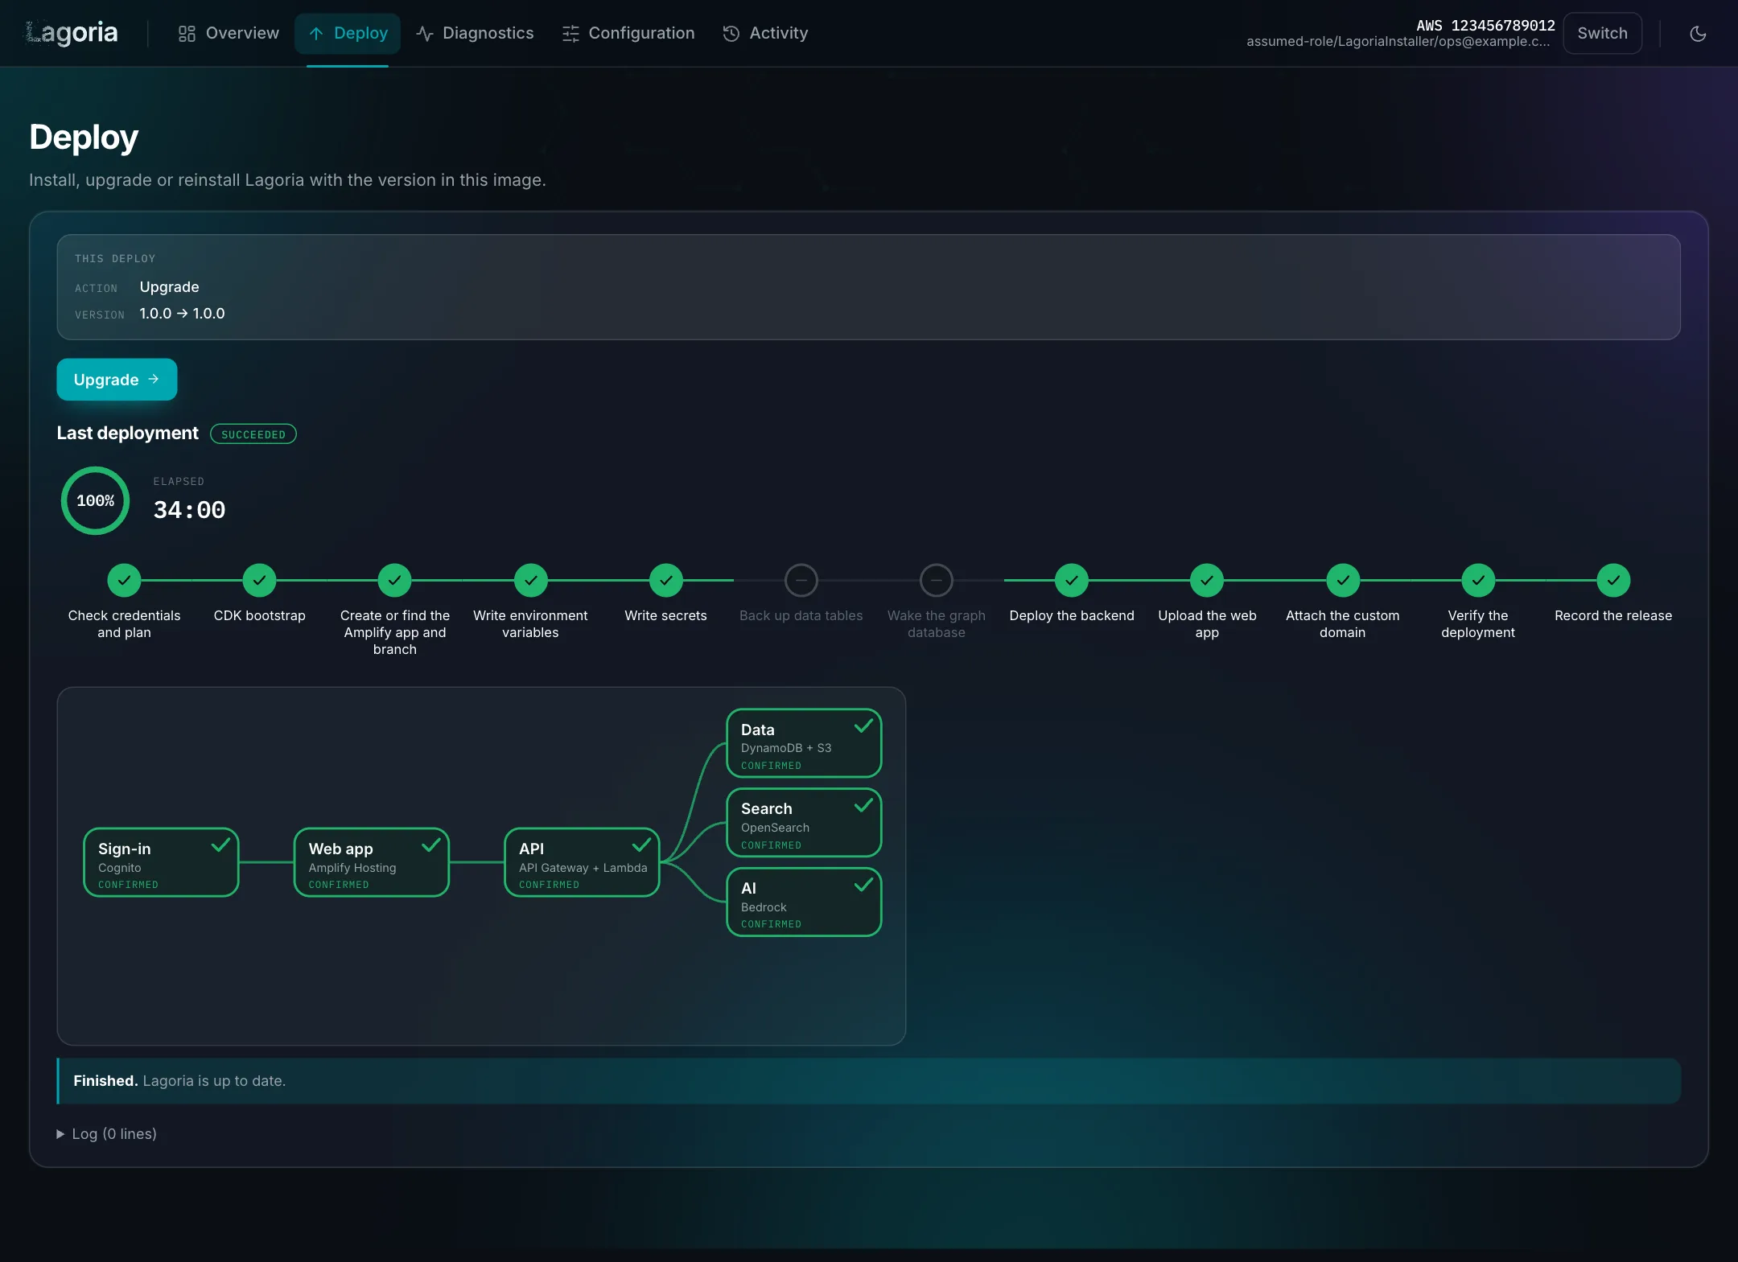View the Activity tab
Screen dimensions: 1738x1262
[x=765, y=33]
